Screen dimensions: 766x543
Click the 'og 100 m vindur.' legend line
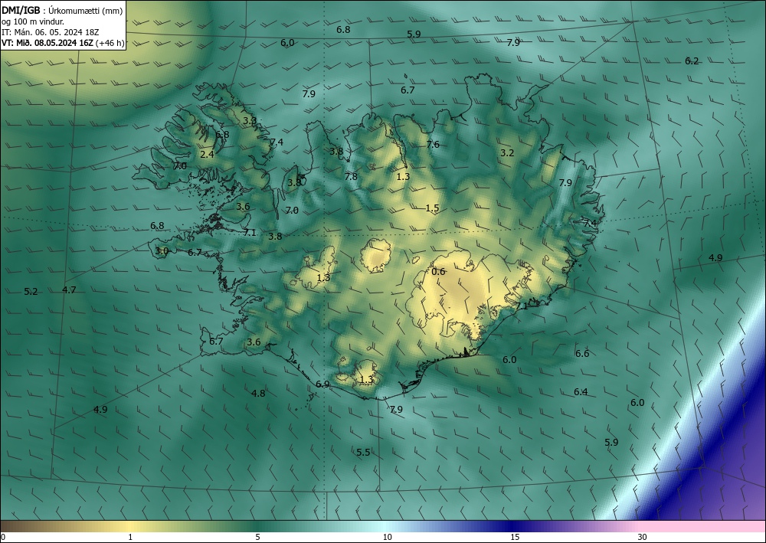point(33,21)
